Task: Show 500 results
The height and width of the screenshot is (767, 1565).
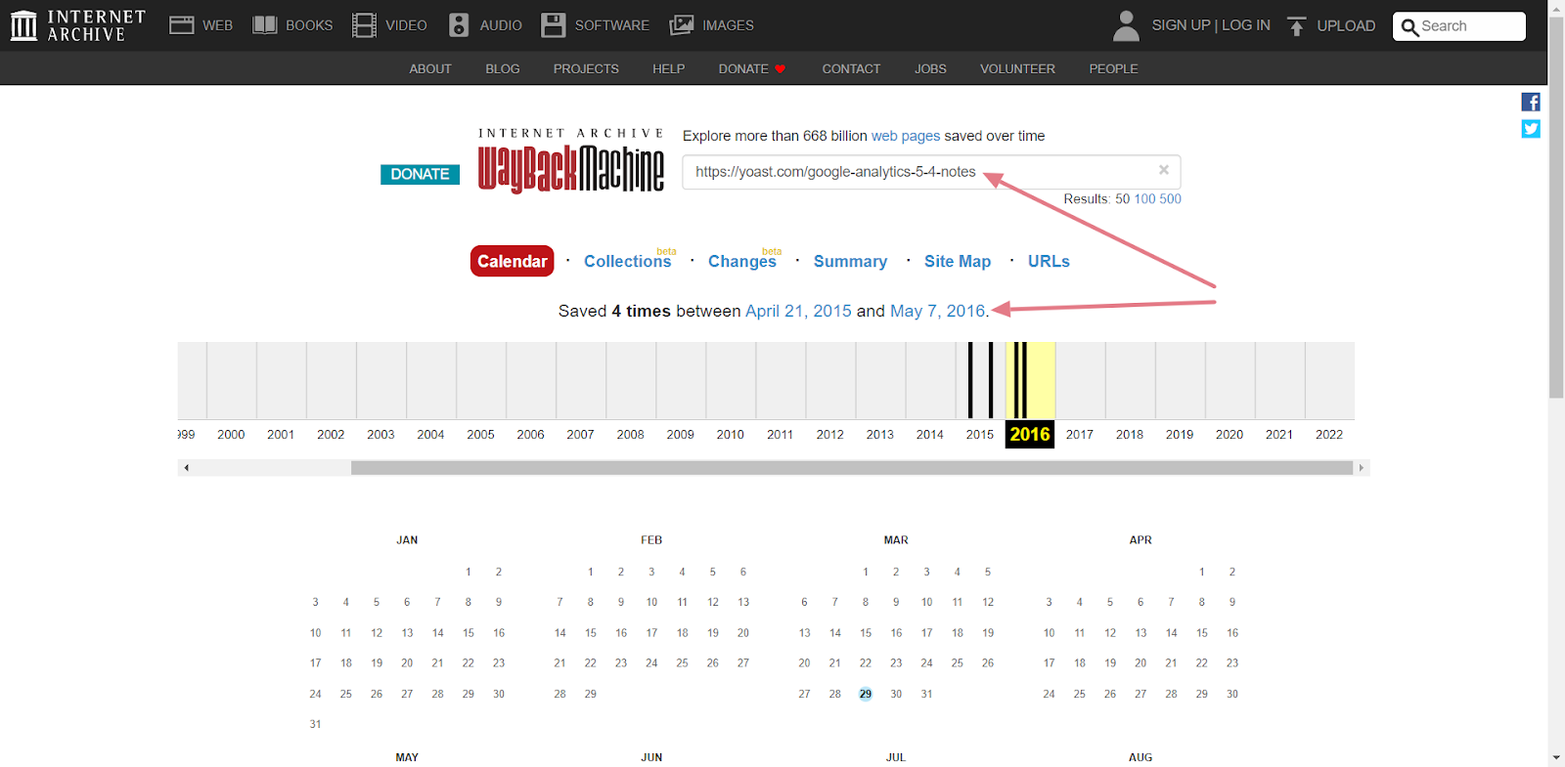Action: click(1171, 198)
